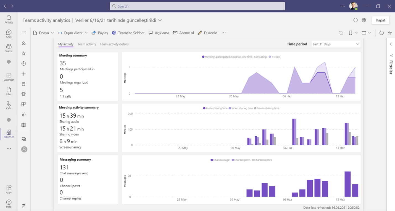Open Power BI Favorites star in nav

(x=24, y=53)
